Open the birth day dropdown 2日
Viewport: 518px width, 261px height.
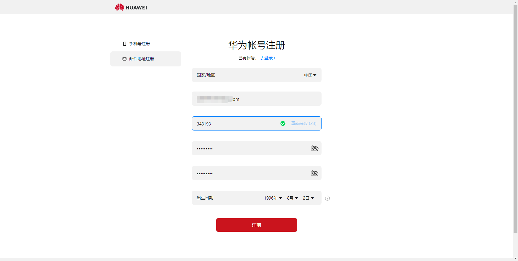click(x=309, y=198)
